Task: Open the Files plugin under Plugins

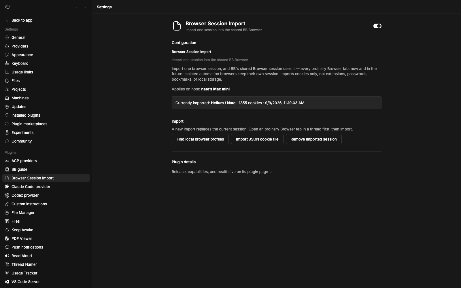Action: coord(46,221)
